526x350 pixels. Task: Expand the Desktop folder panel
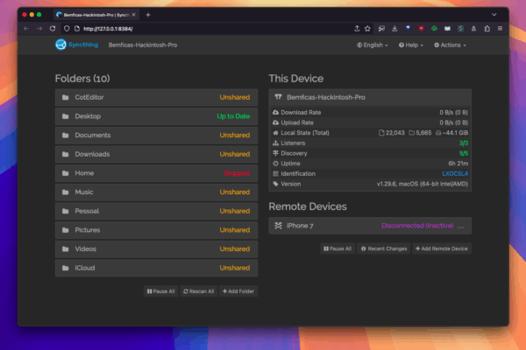(156, 116)
